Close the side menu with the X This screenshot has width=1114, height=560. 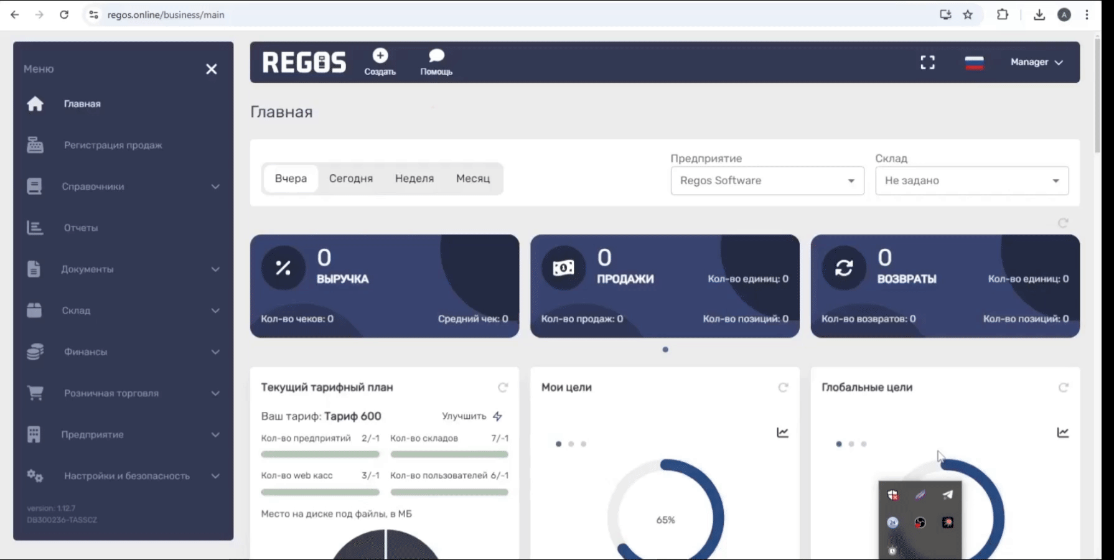tap(212, 69)
